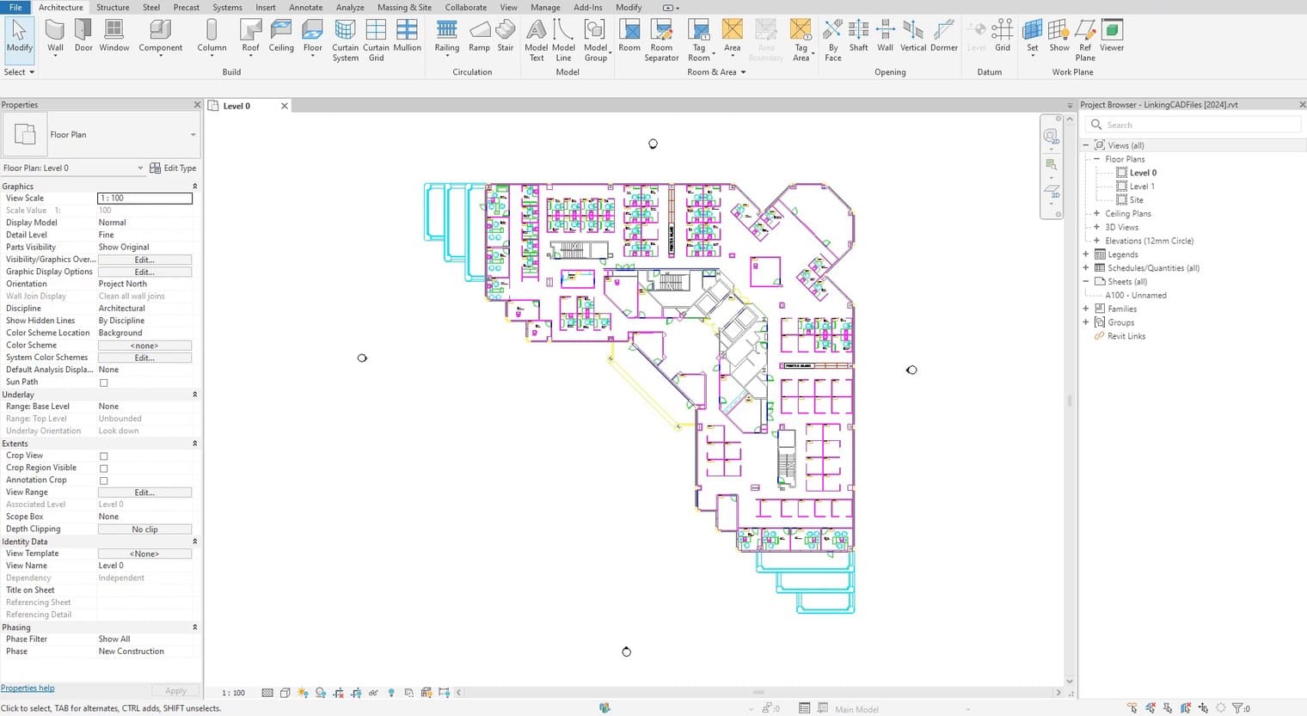This screenshot has height=716, width=1307.
Task: Select the Ref Plane tool
Action: [x=1085, y=40]
